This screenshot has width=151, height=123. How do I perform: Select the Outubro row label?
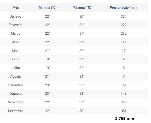(16, 94)
